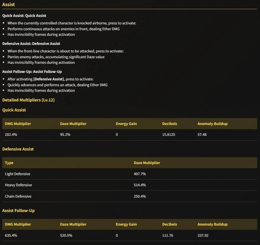
Task: Click Energy Gain header in Follow-Up table
Action: tap(126, 224)
